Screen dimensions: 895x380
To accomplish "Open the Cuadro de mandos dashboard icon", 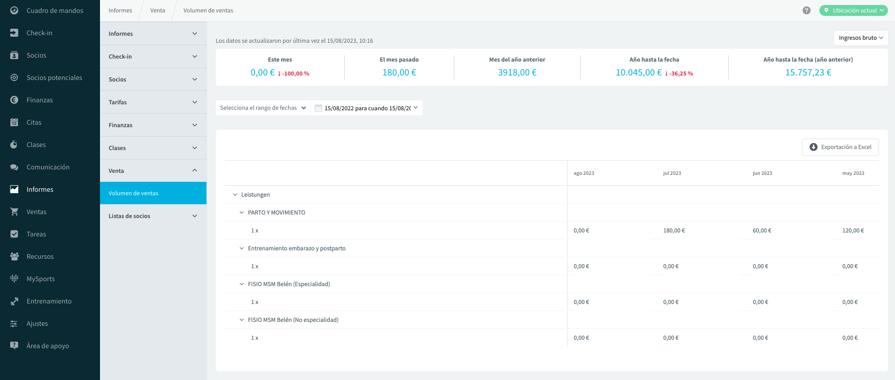I will coord(14,10).
